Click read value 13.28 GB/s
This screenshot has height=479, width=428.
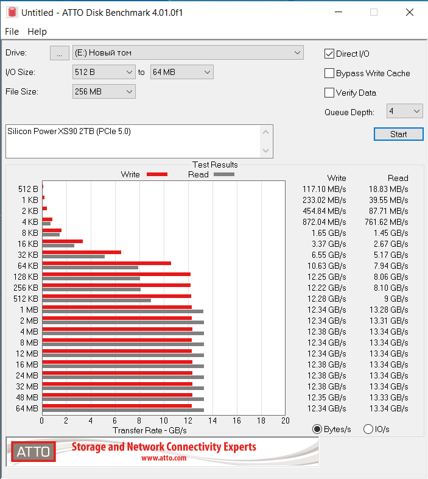pyautogui.click(x=388, y=310)
